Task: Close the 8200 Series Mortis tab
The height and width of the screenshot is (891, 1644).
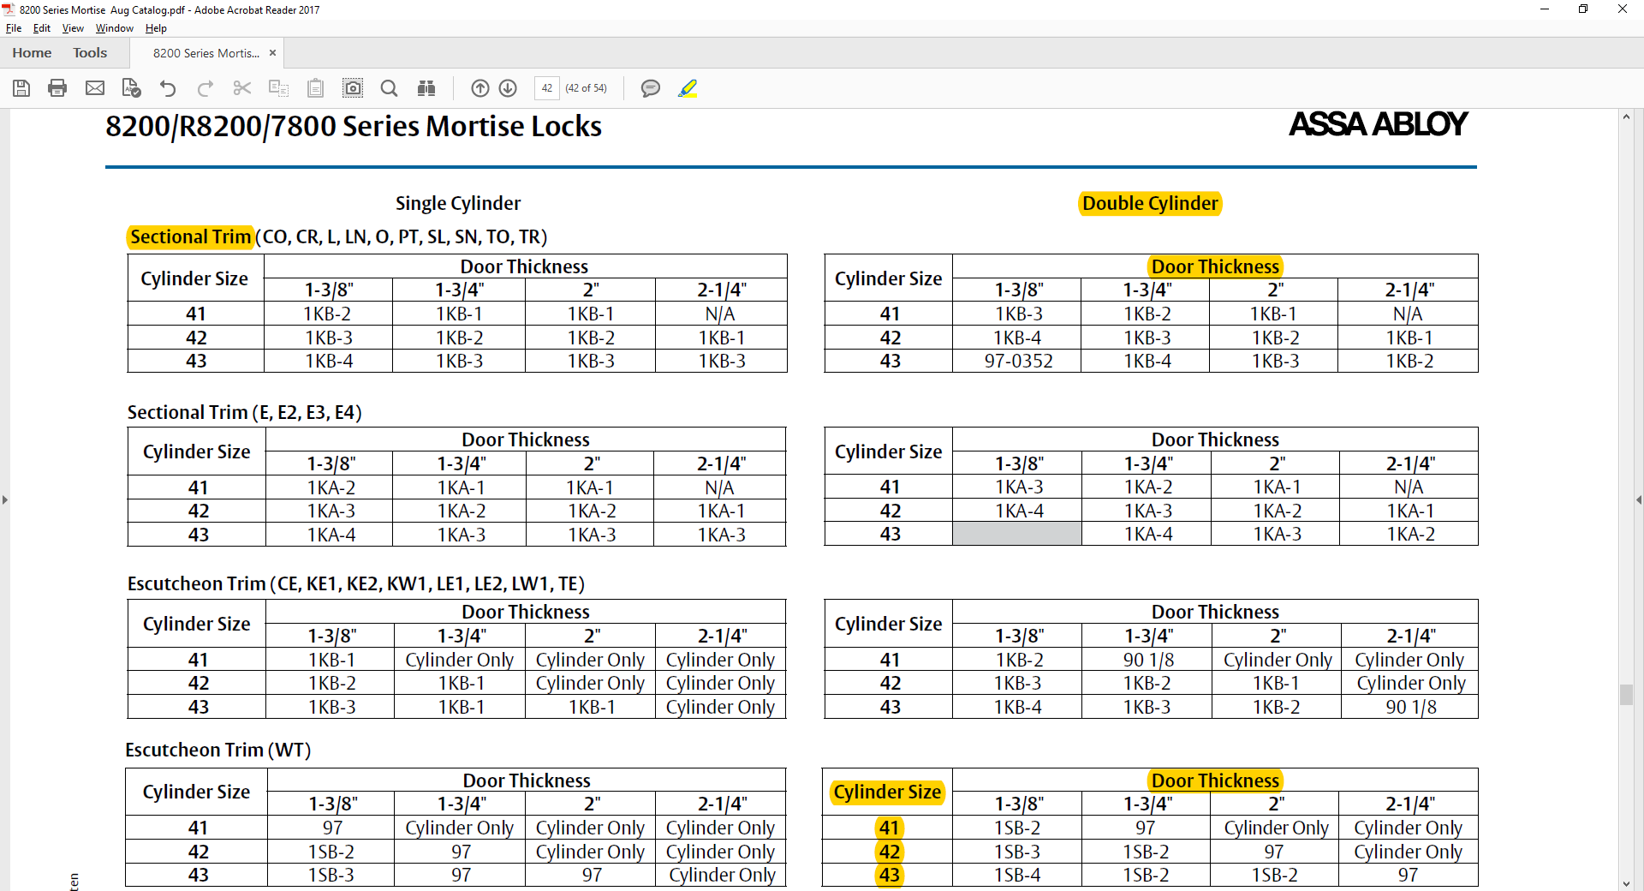Action: click(272, 53)
